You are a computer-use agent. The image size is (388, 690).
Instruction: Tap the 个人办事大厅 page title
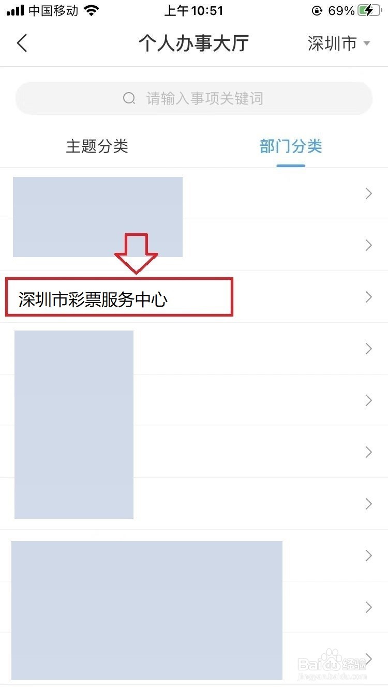193,43
